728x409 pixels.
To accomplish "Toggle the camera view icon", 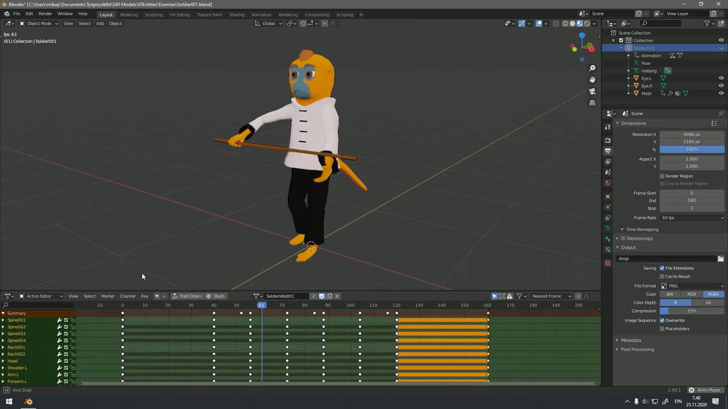I will 592,91.
